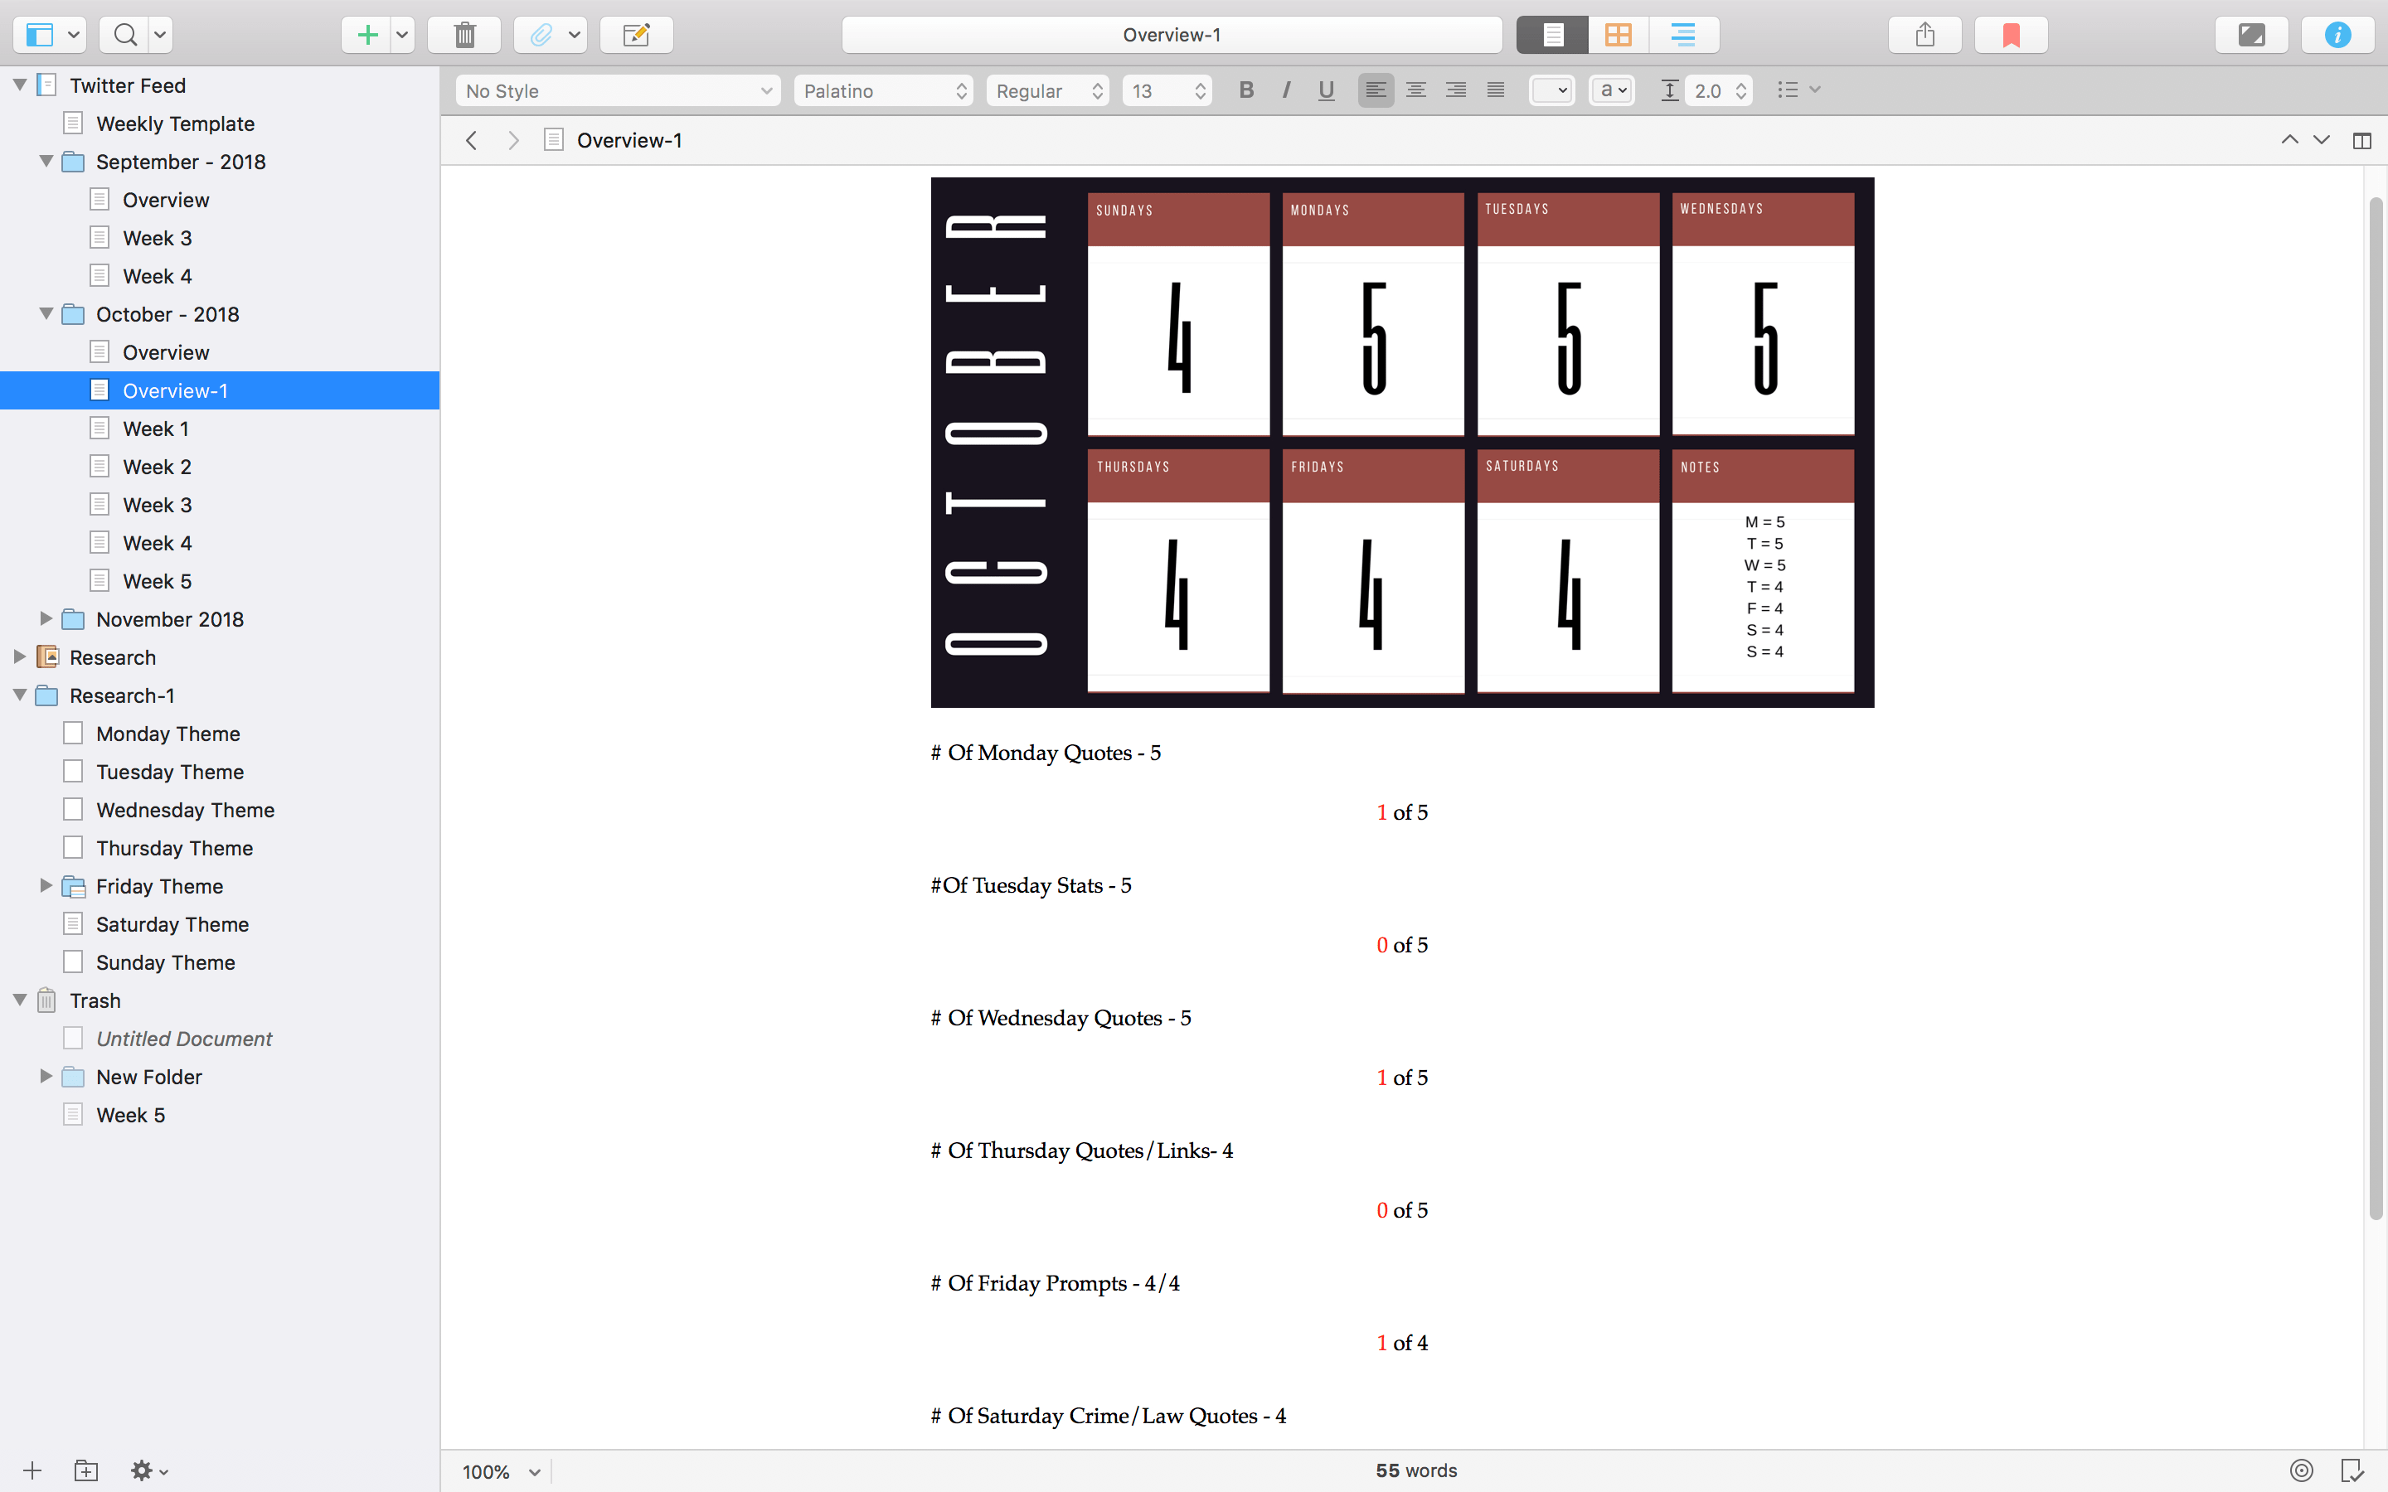Add a new document with the green plus icon

point(366,33)
